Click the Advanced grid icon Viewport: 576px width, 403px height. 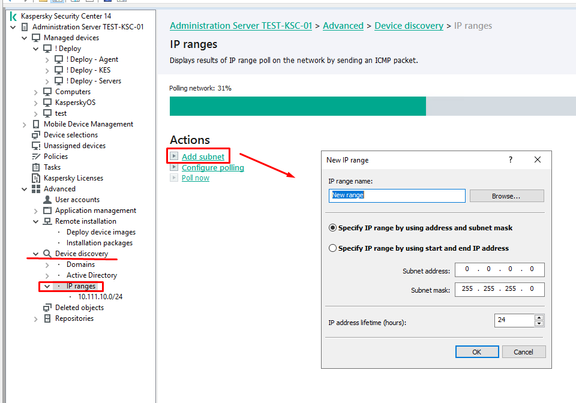point(36,189)
